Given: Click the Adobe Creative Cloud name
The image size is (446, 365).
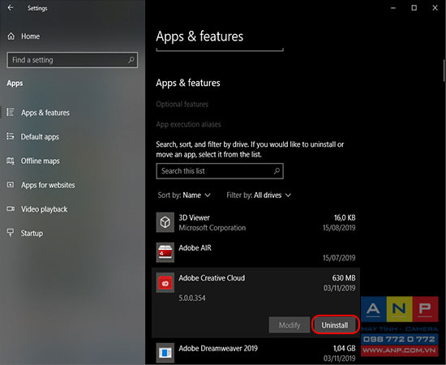Looking at the screenshot, I should coord(212,278).
